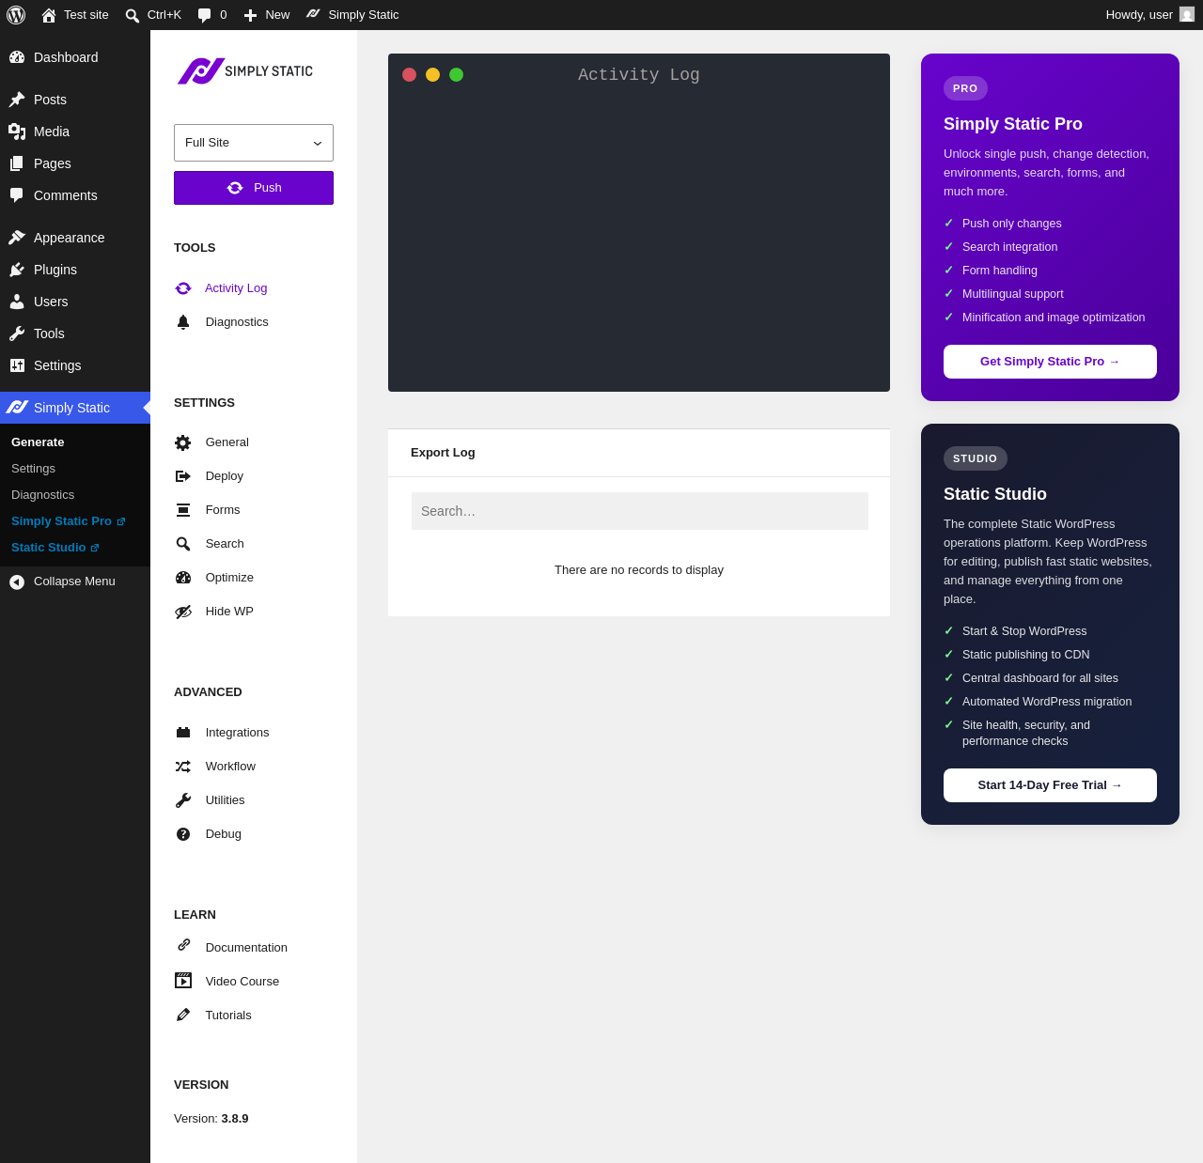
Task: Click the STUDIO badge on the dark card
Action: click(976, 458)
